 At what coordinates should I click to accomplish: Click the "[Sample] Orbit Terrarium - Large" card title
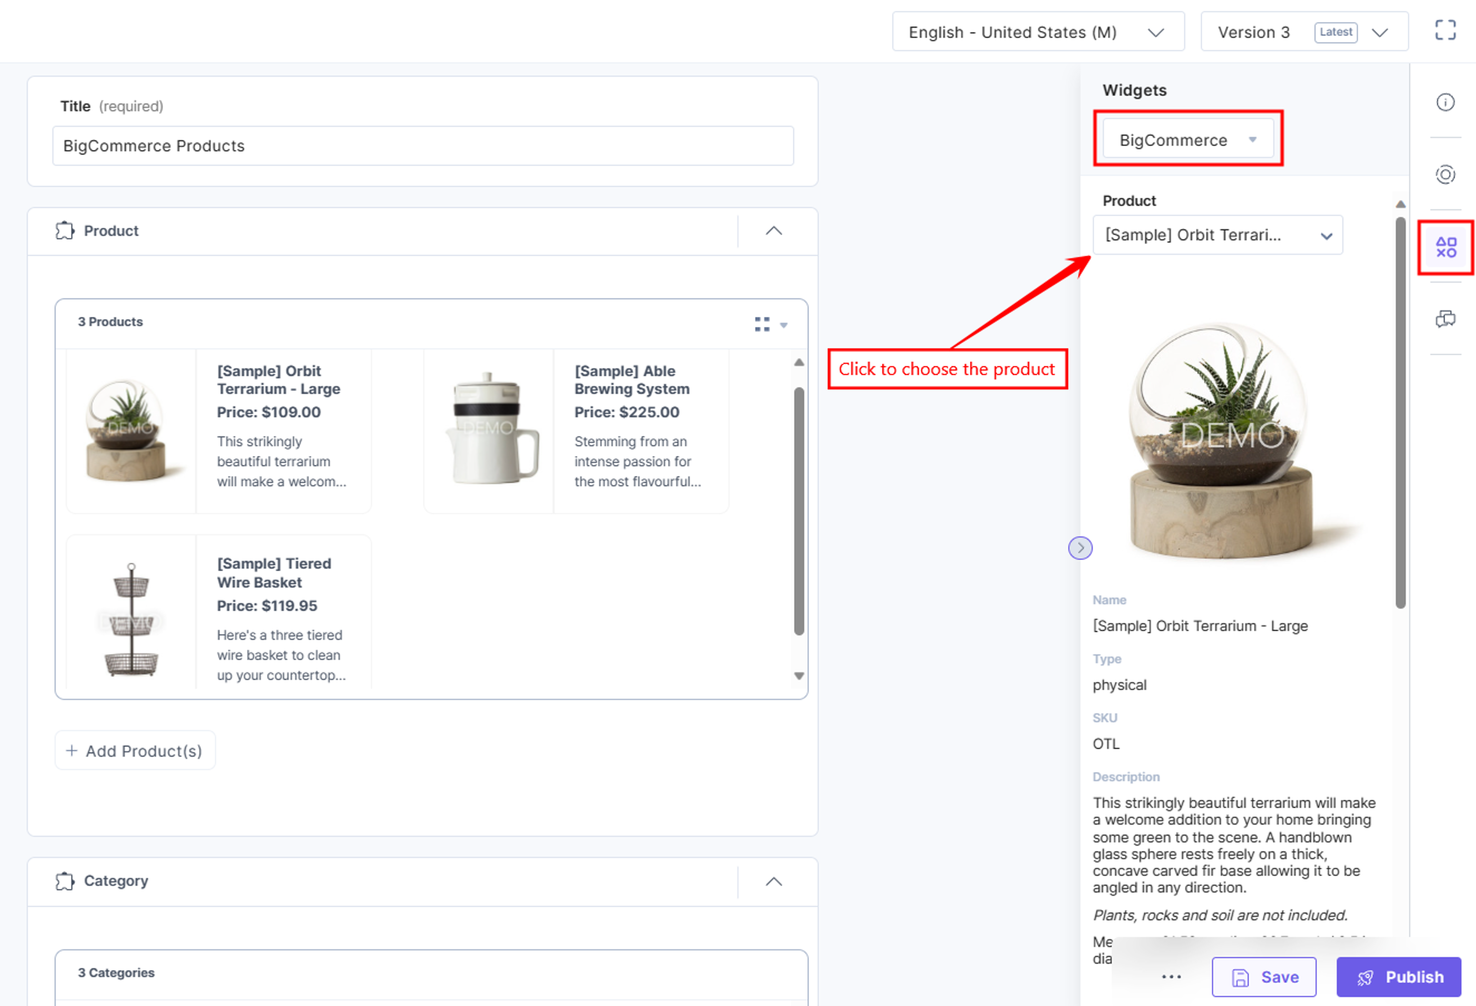click(278, 380)
